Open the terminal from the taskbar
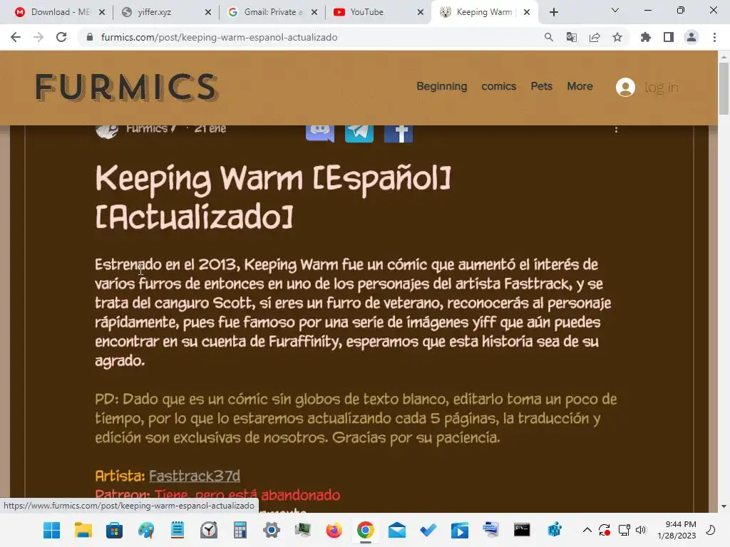730x547 pixels. [x=522, y=530]
